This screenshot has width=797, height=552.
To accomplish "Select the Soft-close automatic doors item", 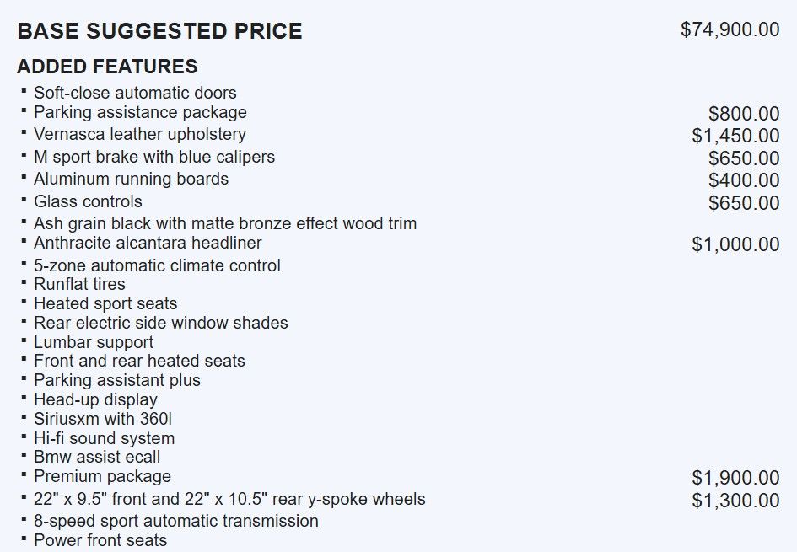I will 135,93.
